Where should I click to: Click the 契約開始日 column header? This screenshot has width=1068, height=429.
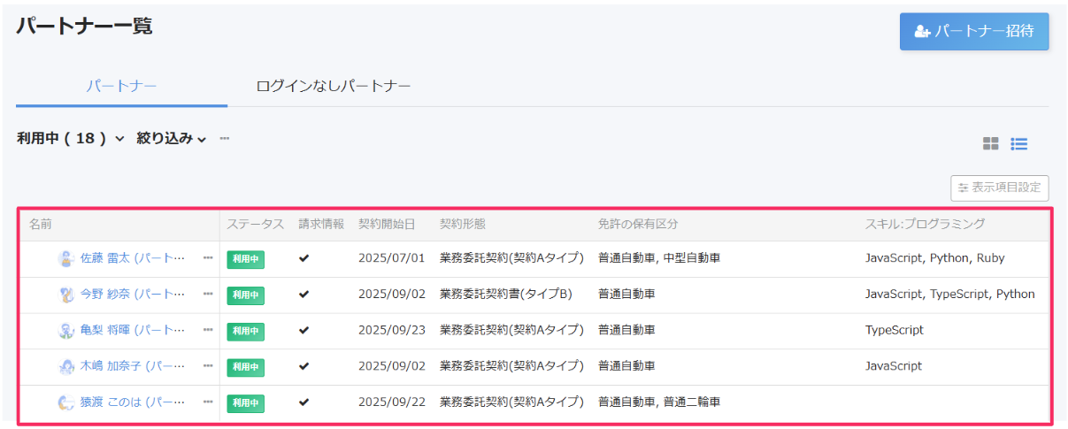(x=387, y=224)
